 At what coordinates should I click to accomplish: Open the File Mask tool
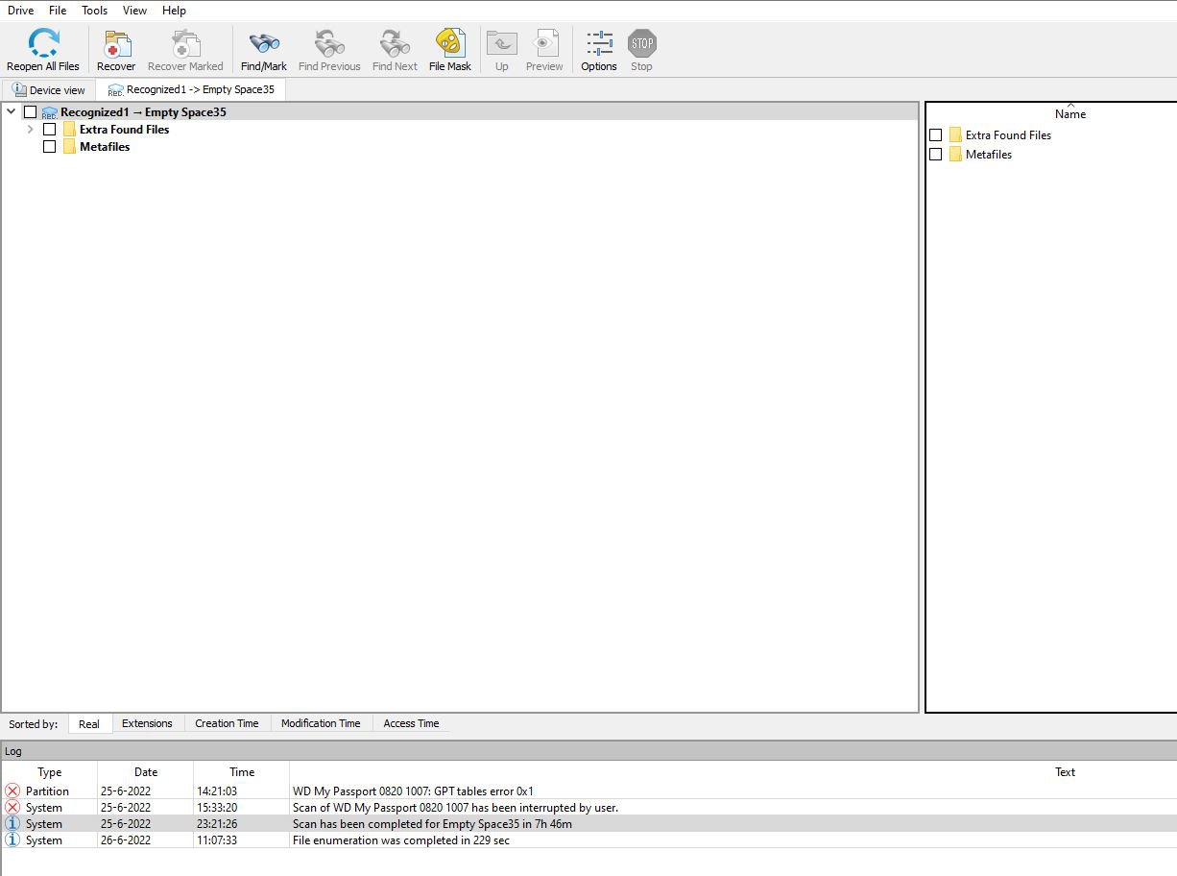(450, 43)
